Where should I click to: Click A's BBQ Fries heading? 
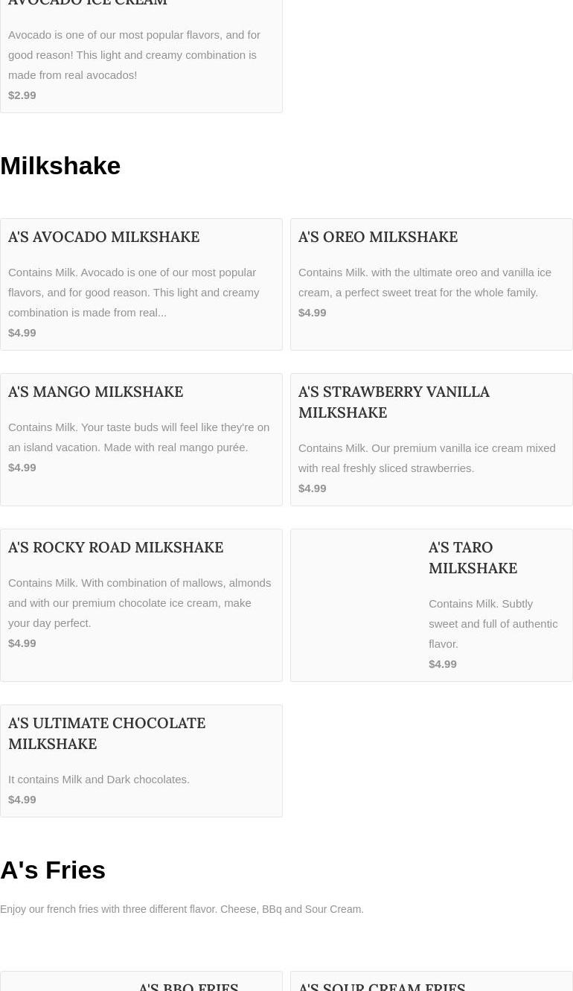188,985
